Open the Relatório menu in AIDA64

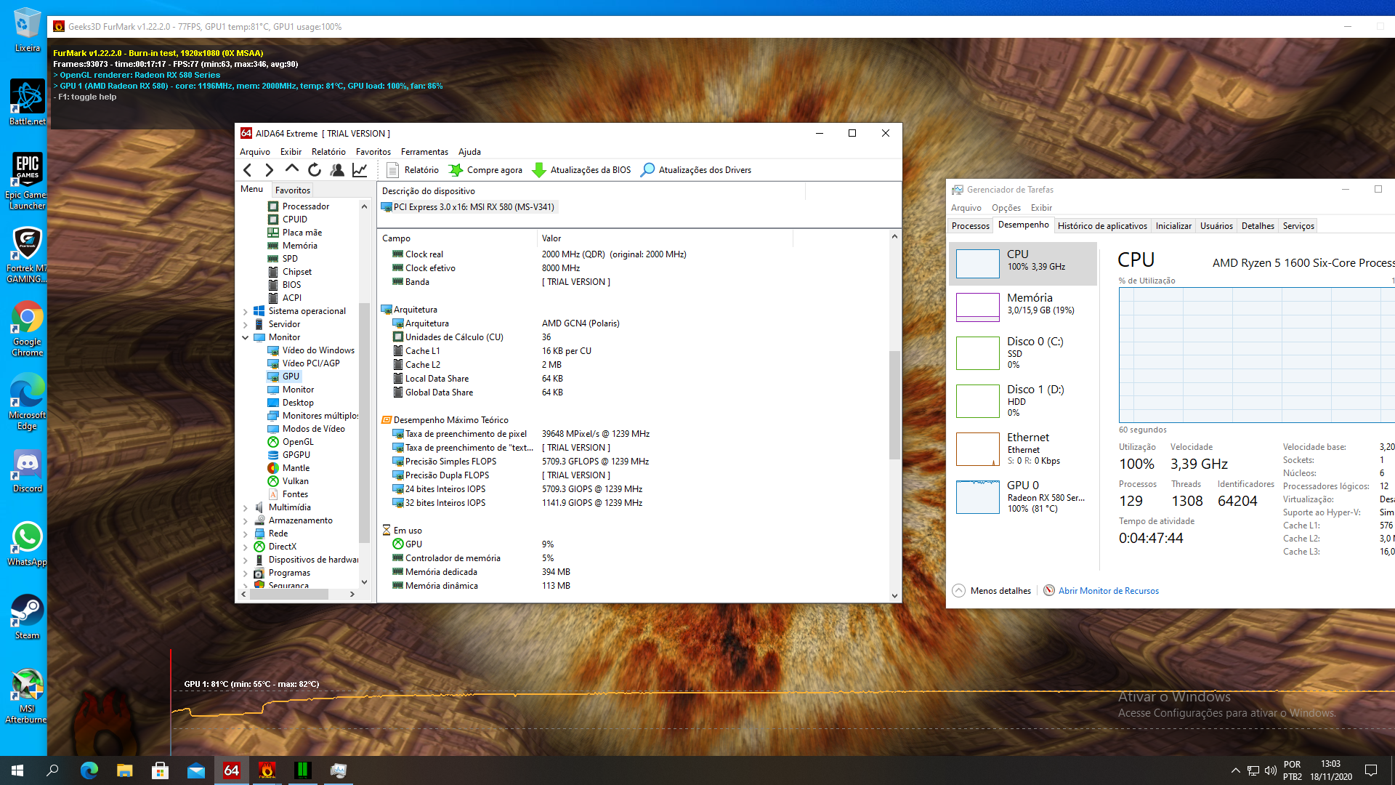click(328, 152)
